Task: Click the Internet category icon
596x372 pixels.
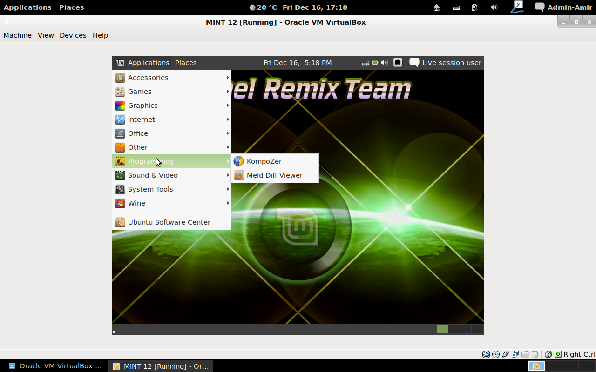Action: coord(120,120)
